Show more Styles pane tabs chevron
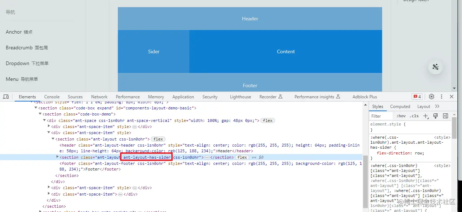Screen dimensions: 462x212 coord(437,106)
